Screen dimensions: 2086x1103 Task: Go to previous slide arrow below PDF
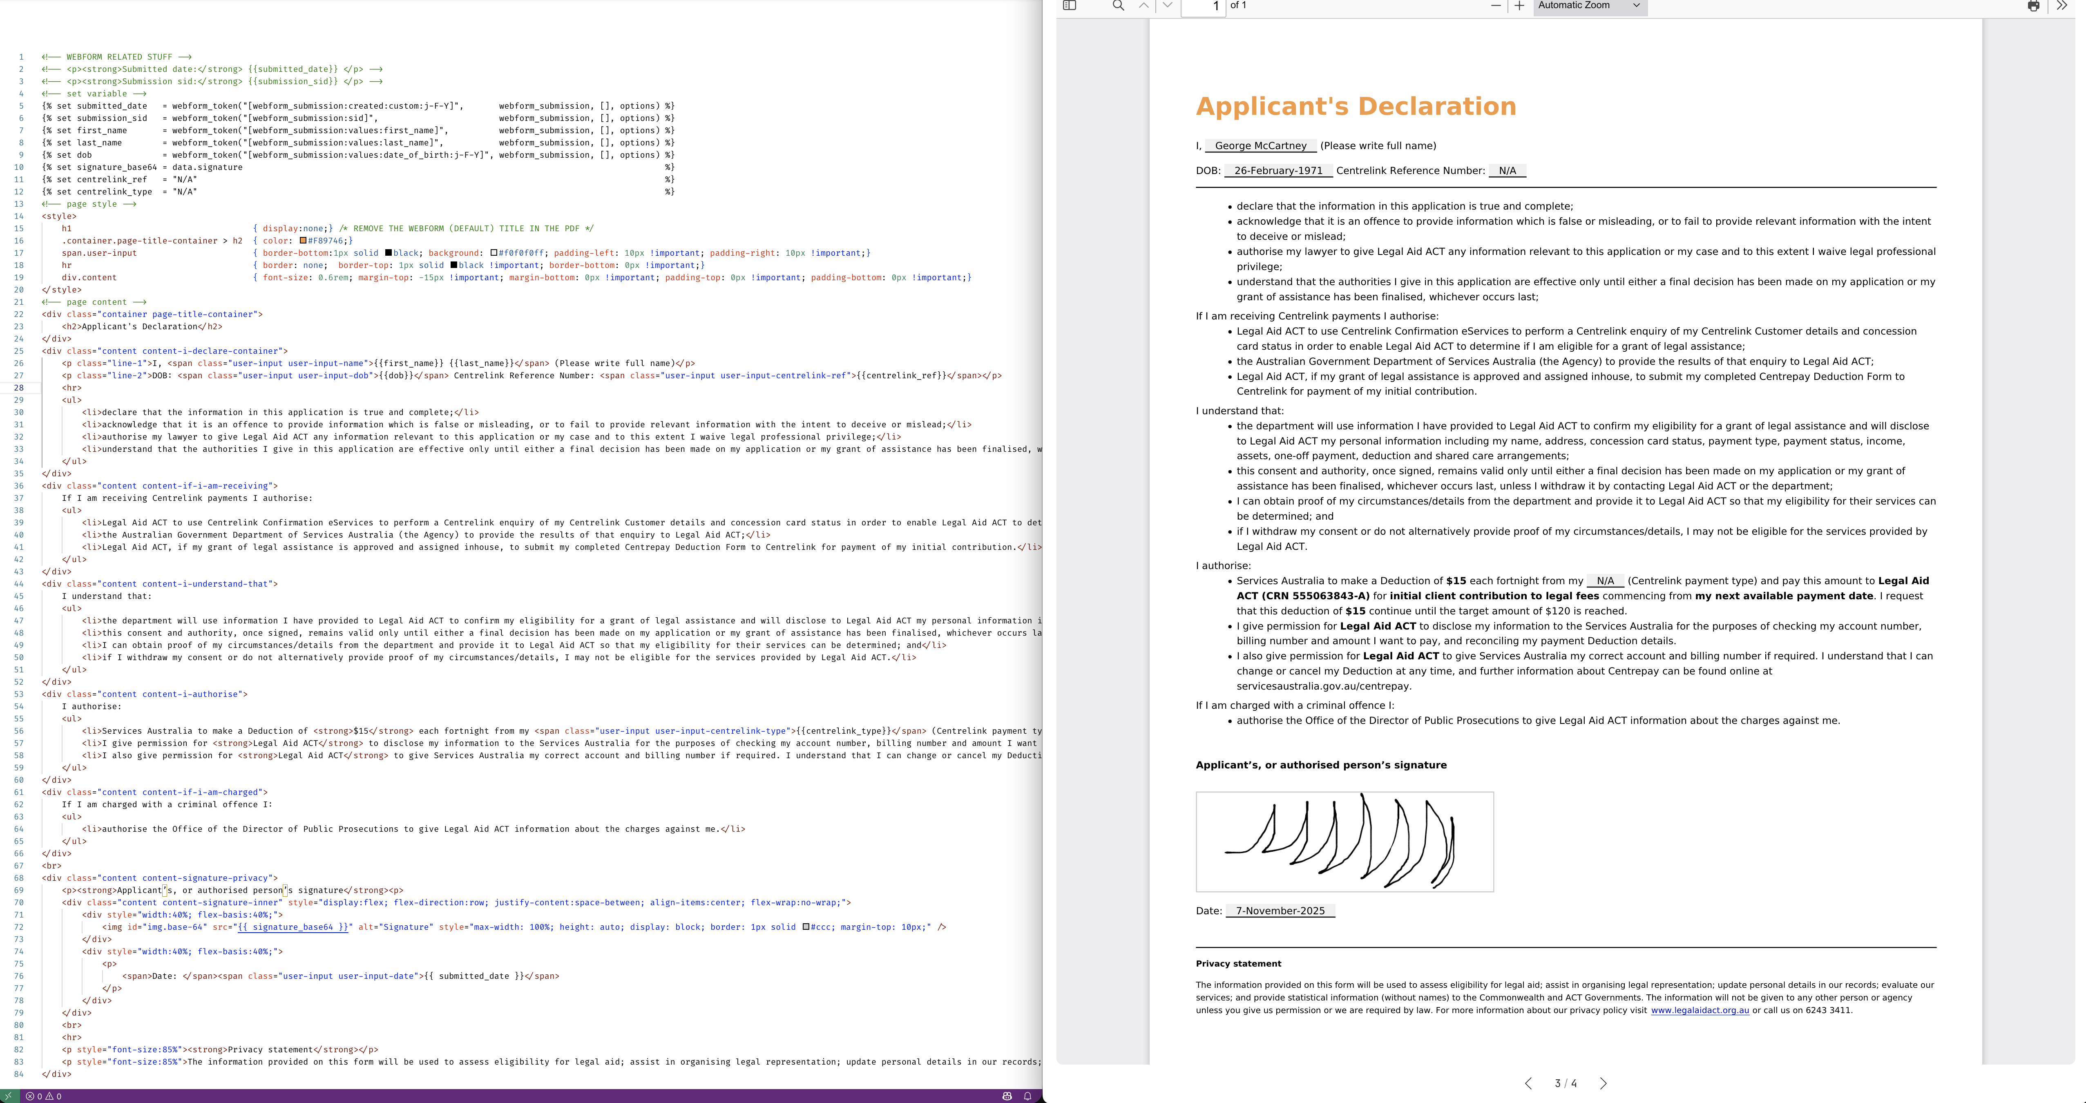[x=1528, y=1083]
